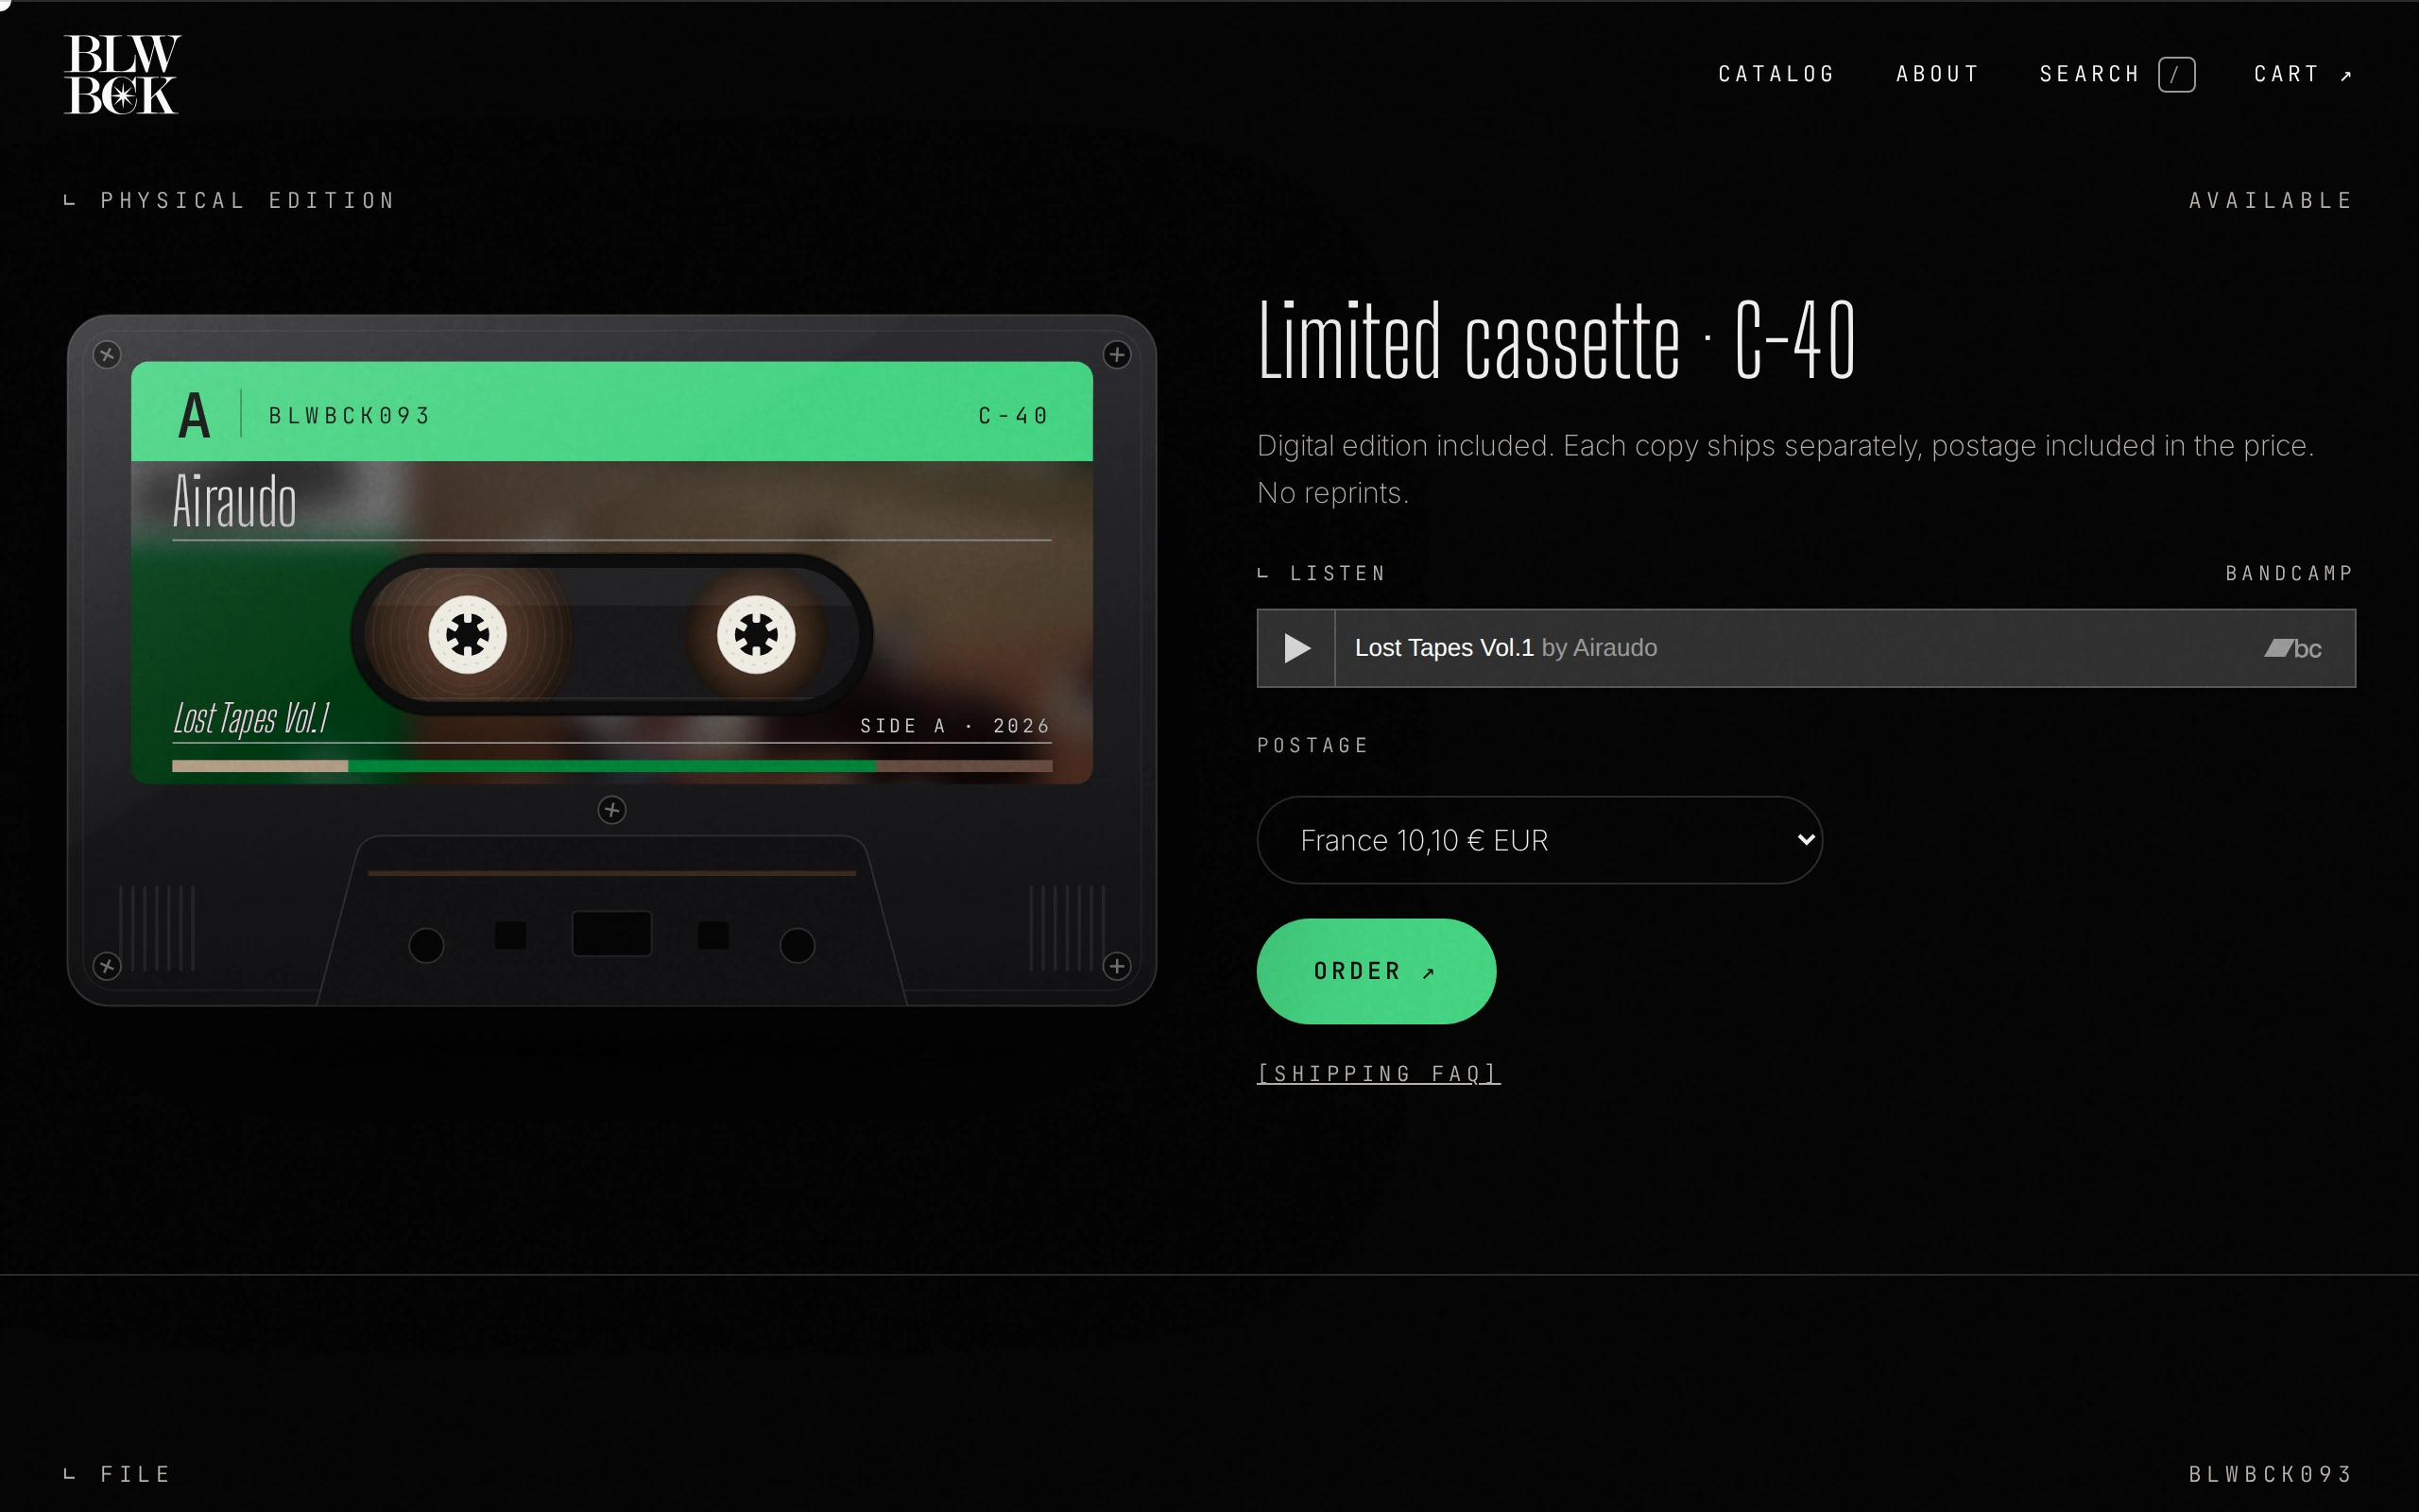Click the BLWBCK093 code on cassette label
Viewport: 2419px width, 1512px height.
(349, 415)
